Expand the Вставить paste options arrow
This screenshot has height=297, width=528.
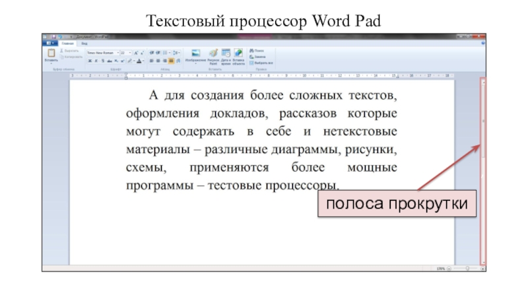pyautogui.click(x=51, y=63)
